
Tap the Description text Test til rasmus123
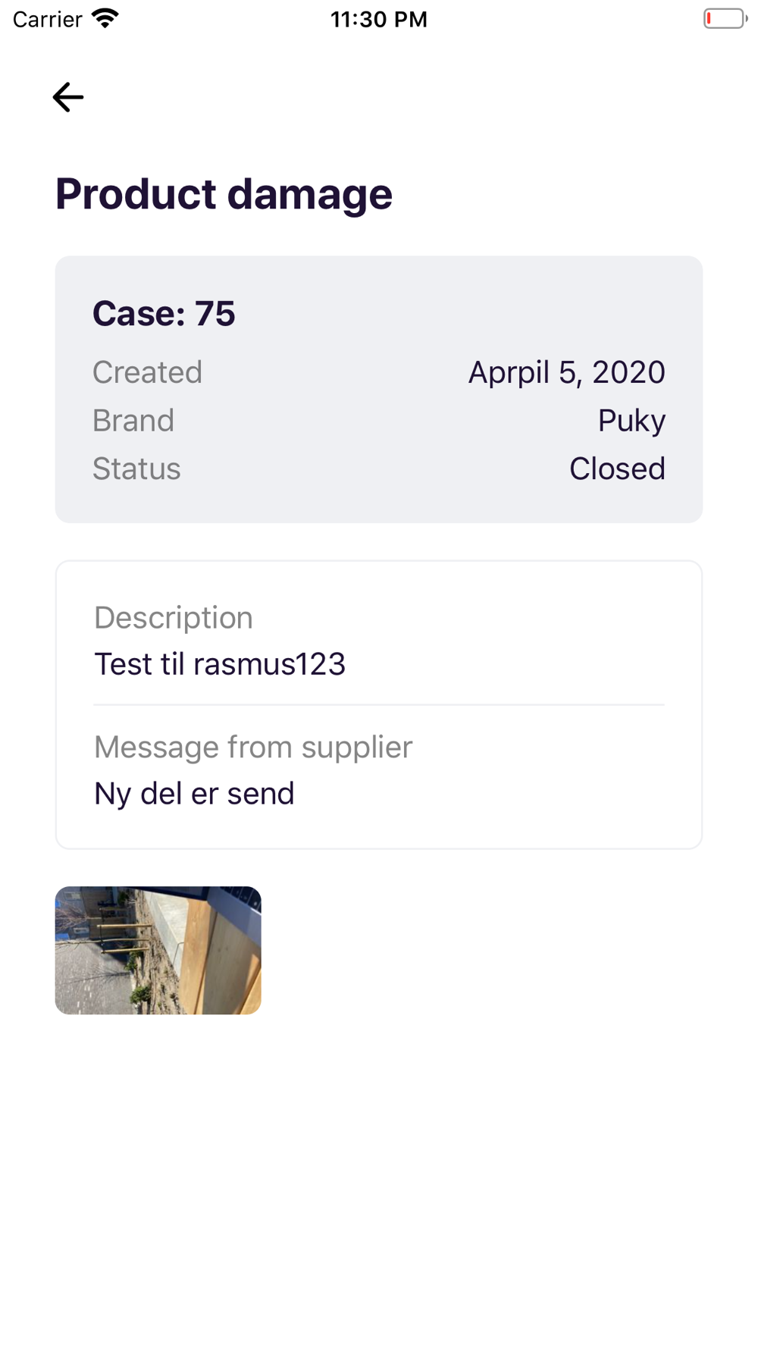(x=220, y=664)
